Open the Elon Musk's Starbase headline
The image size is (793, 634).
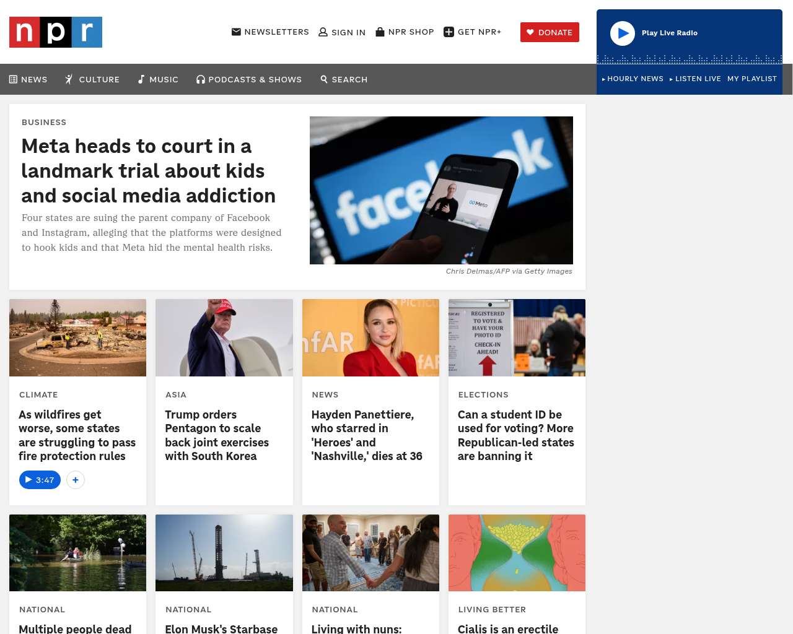[221, 628]
